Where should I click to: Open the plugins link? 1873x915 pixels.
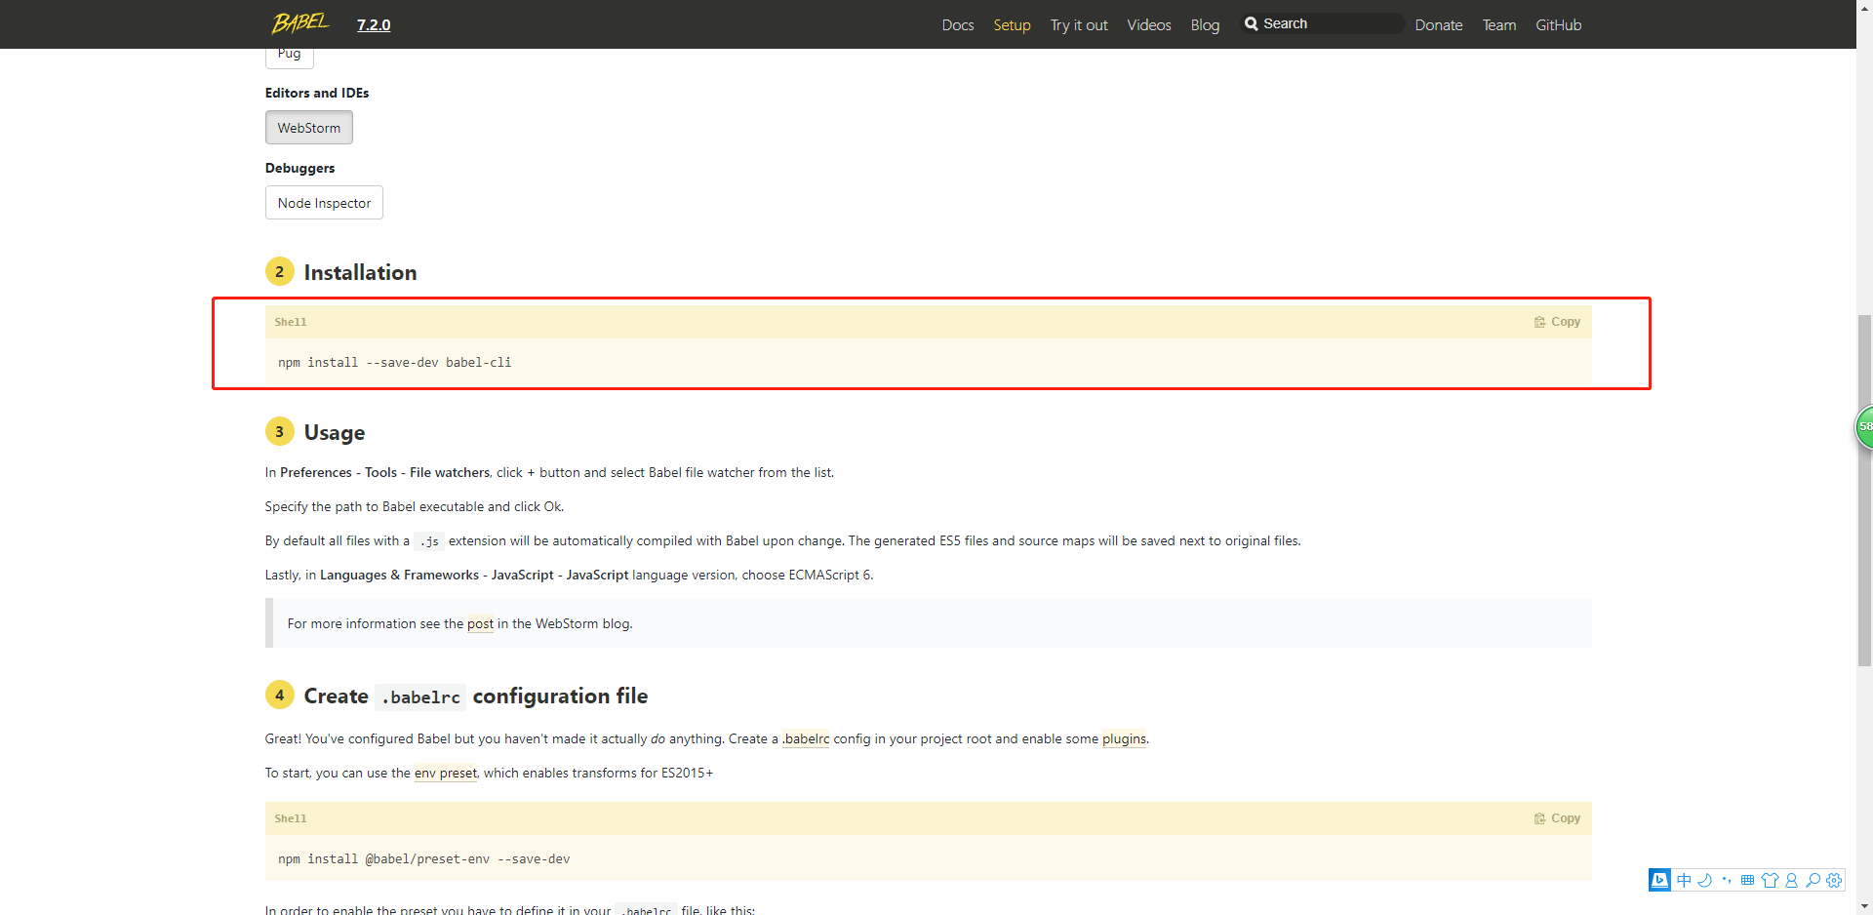point(1124,739)
